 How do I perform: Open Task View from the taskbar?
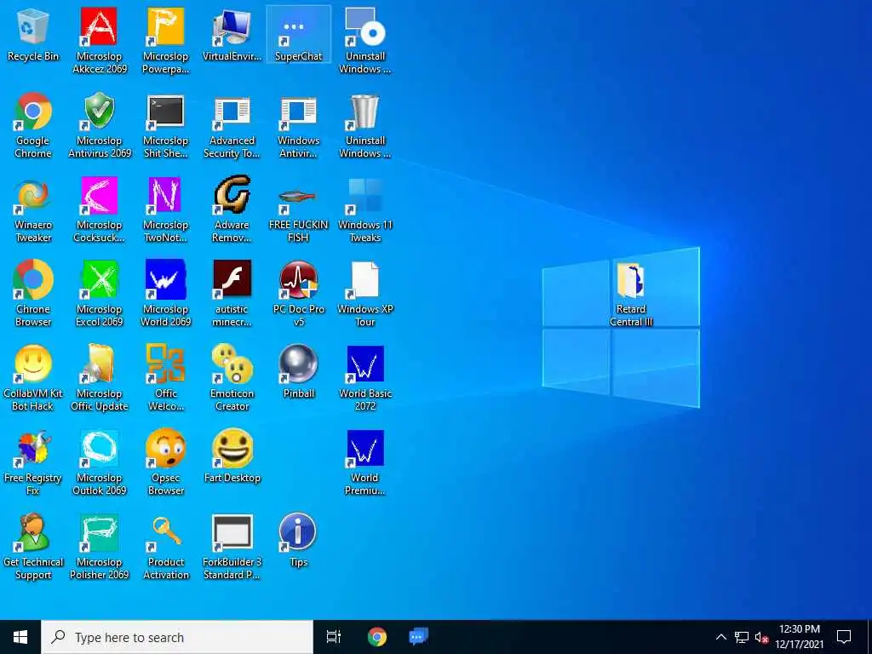334,637
